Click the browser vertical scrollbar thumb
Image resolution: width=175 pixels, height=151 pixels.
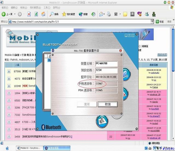173,50
